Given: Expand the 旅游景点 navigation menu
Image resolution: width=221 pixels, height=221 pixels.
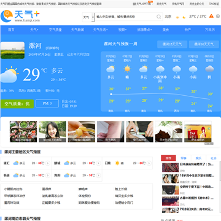Looking at the screenshot, I should [144, 30].
